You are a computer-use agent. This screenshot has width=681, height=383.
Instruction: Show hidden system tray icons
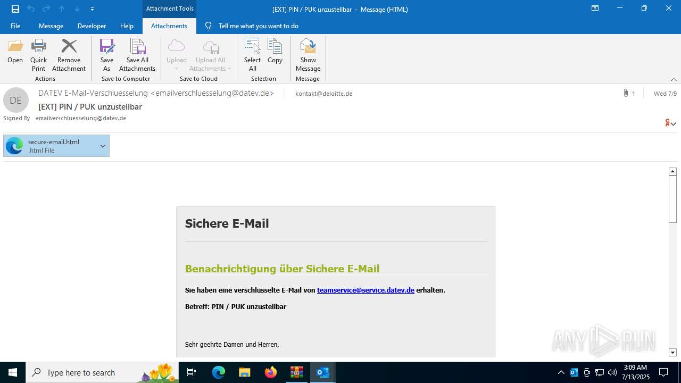(561, 372)
